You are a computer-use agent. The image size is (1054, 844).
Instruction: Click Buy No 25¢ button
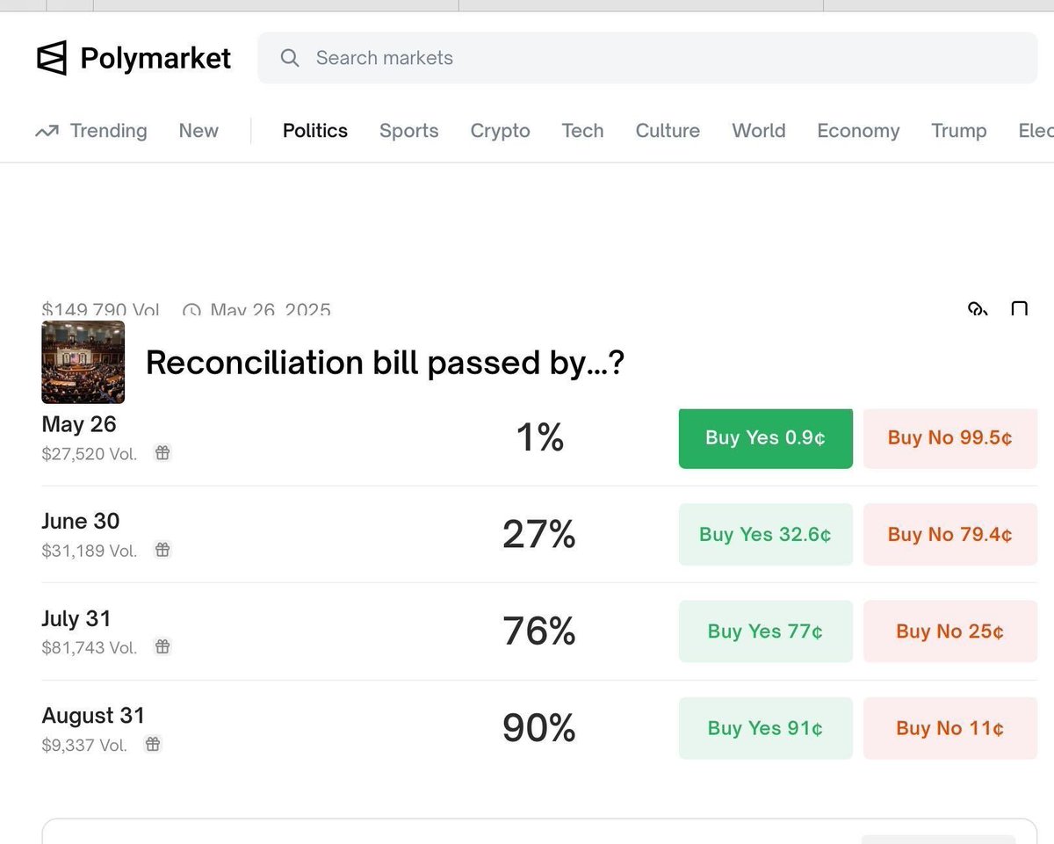pyautogui.click(x=950, y=631)
